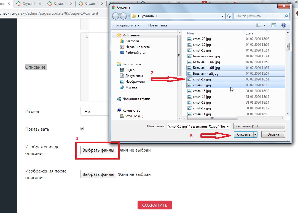Open the Раздел dropdown showing Нет
The image size is (298, 213).
95,112
